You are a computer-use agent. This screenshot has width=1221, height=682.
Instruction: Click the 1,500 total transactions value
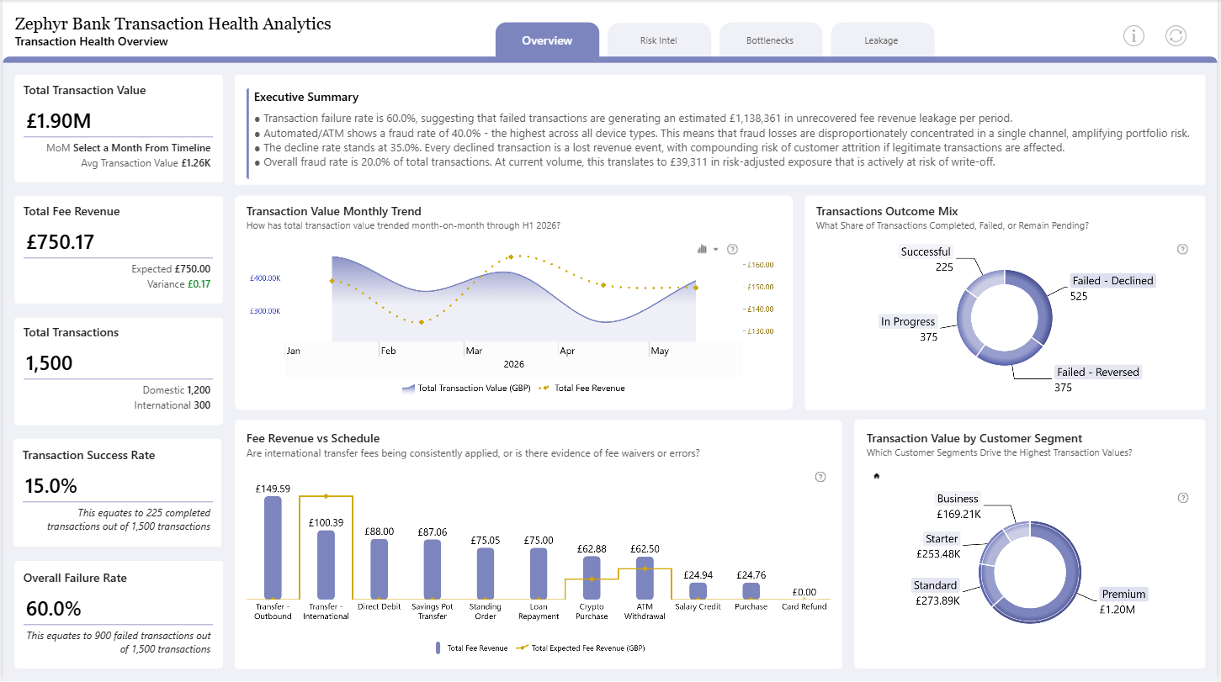(x=49, y=363)
